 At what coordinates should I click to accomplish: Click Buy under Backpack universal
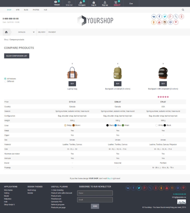(118, 84)
